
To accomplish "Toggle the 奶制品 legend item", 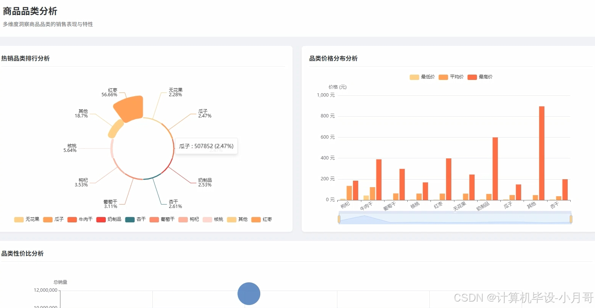I will click(109, 219).
